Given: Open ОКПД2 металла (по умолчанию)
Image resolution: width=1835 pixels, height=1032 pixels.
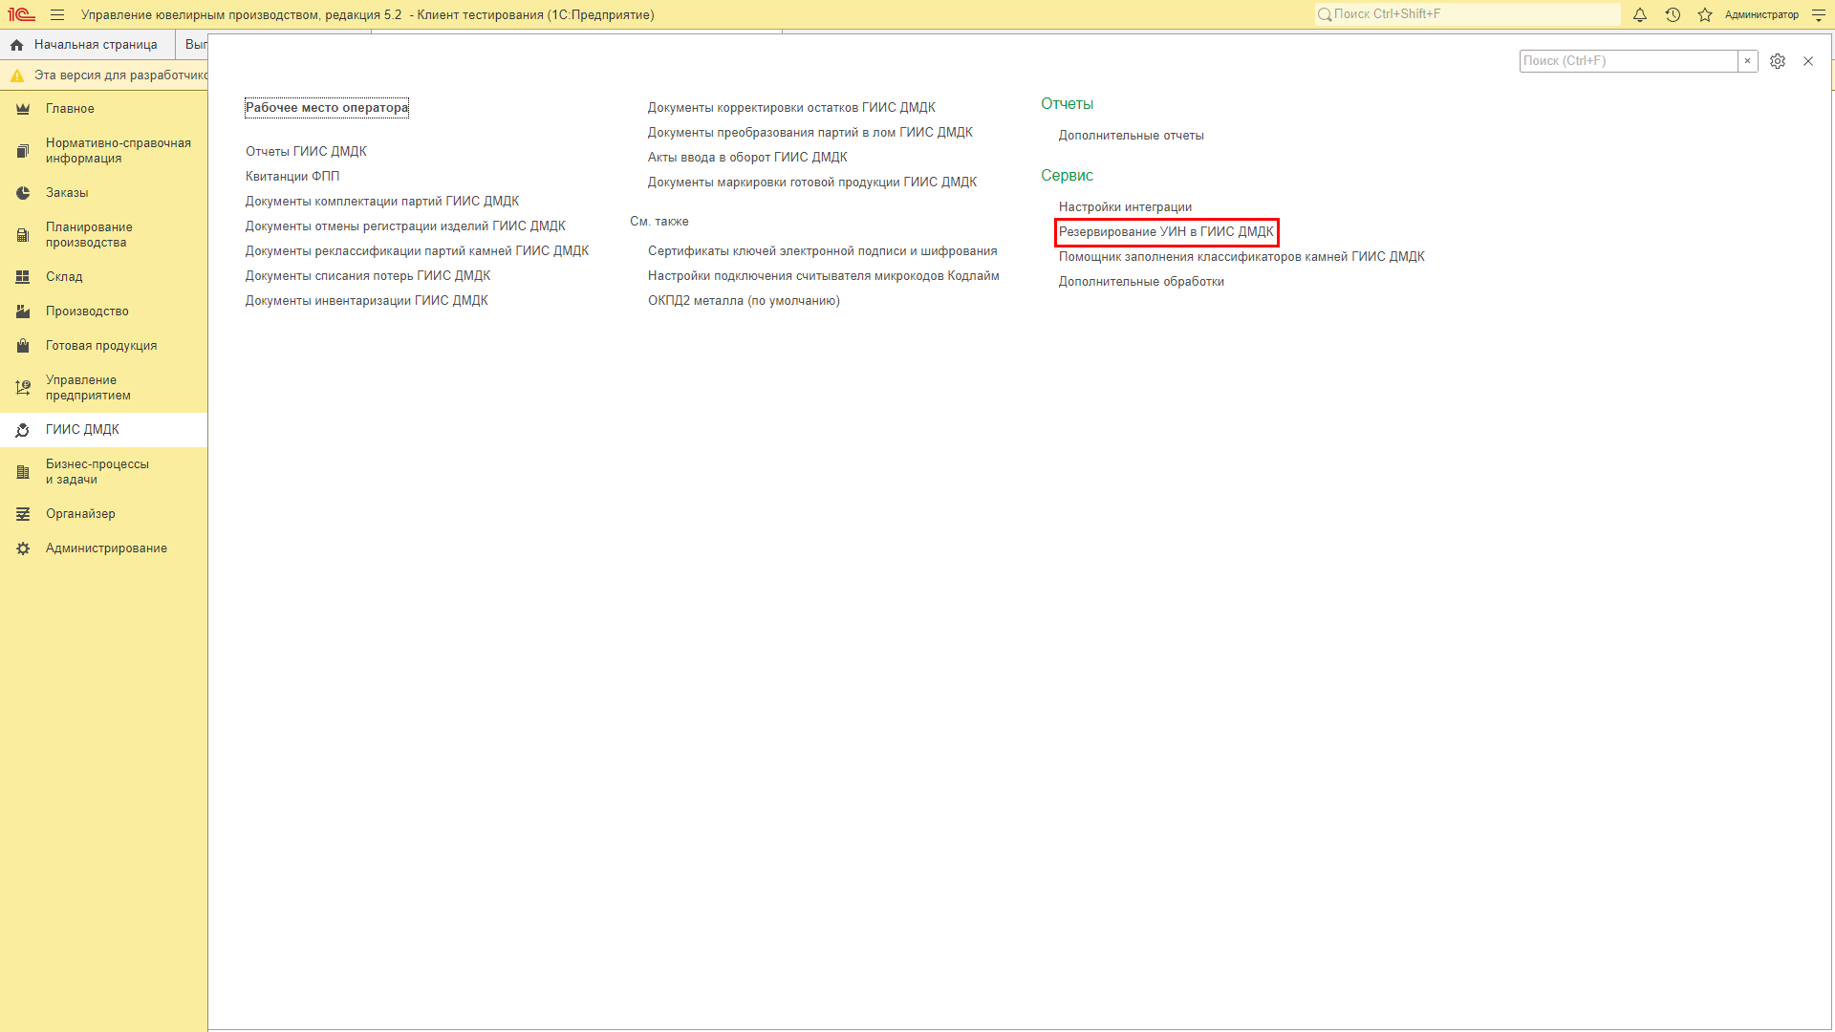Looking at the screenshot, I should [x=744, y=301].
